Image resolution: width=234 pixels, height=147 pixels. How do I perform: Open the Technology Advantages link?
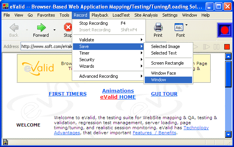196,128
